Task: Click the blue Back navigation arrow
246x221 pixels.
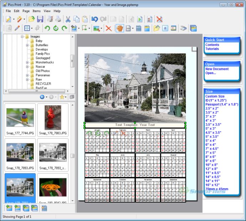Action: point(42,97)
